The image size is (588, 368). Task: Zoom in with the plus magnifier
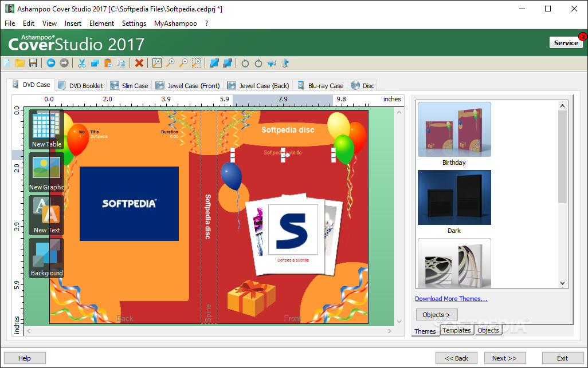click(x=170, y=63)
